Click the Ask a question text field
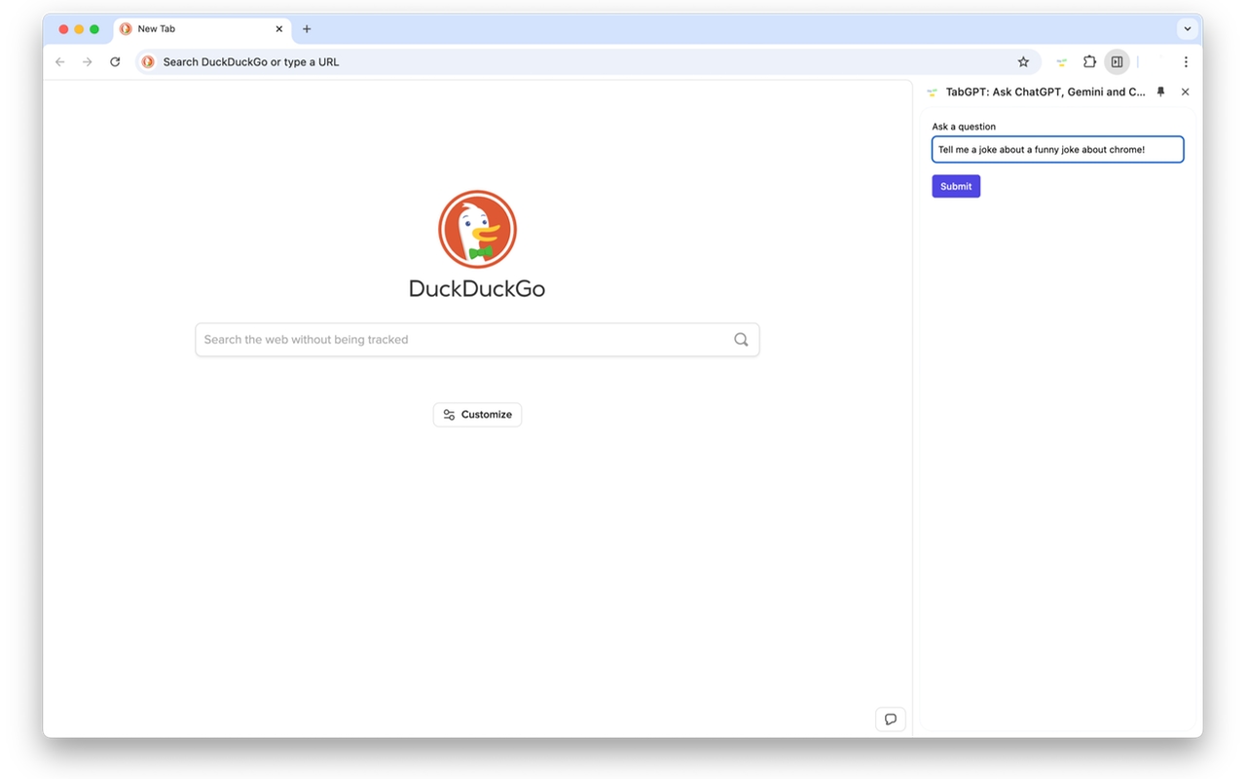Viewport: 1246px width, 779px height. coord(1057,149)
